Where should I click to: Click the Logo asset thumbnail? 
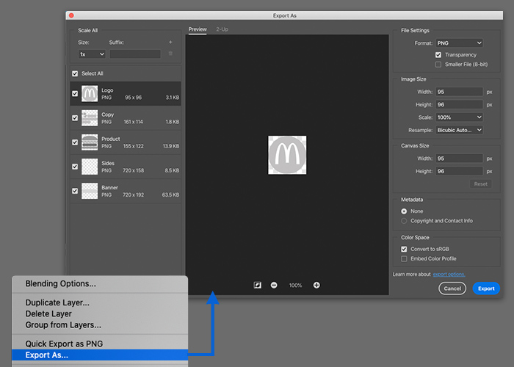pyautogui.click(x=90, y=94)
